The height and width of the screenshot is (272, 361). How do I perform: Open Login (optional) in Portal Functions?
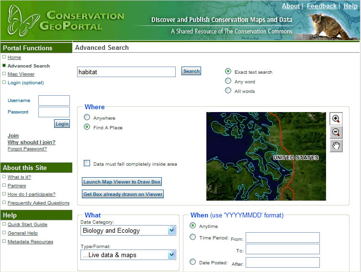click(x=25, y=83)
